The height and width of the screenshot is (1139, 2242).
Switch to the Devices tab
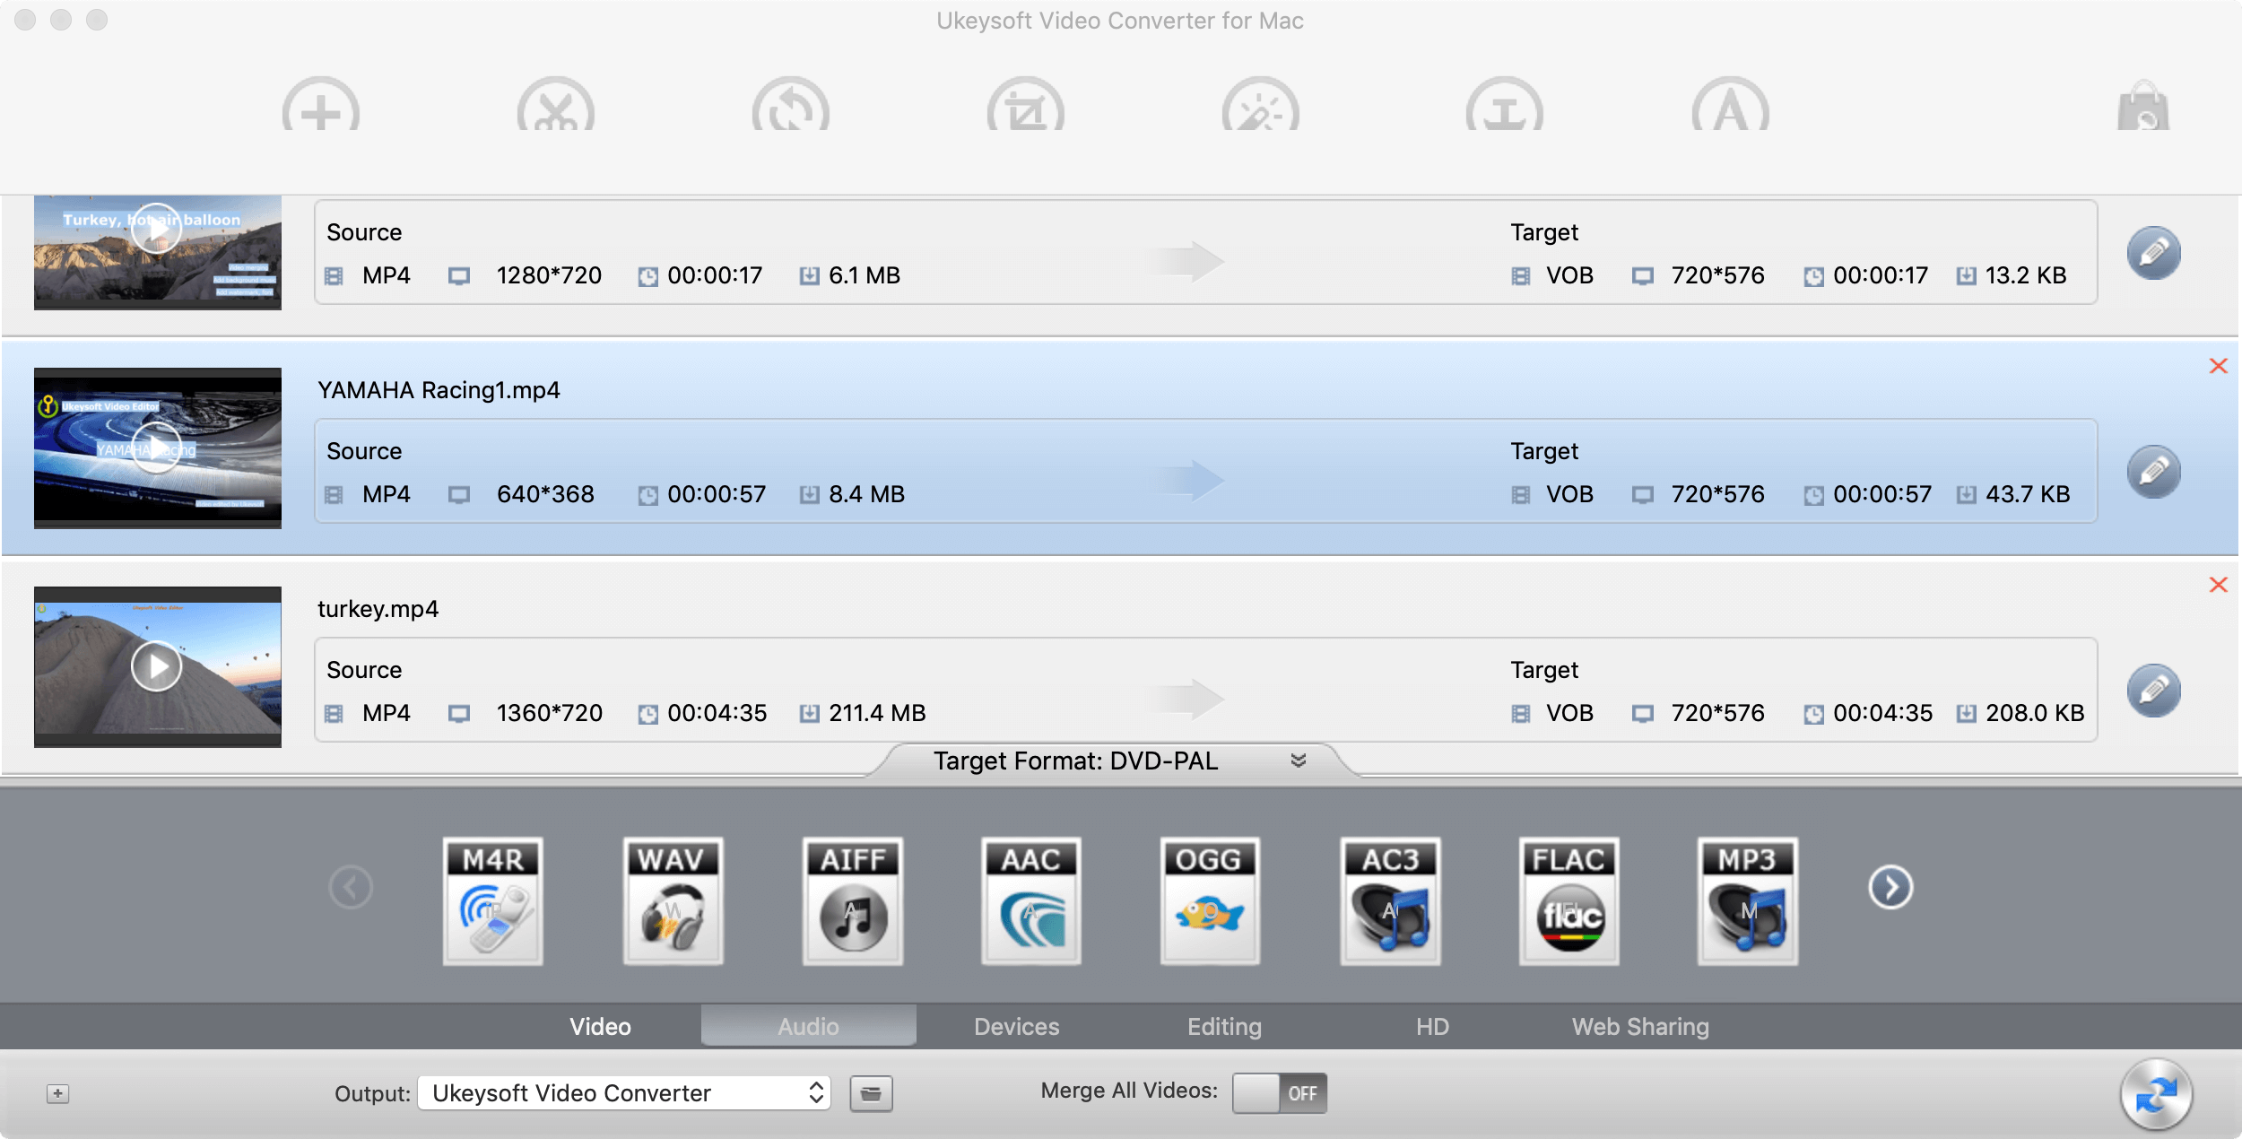pyautogui.click(x=1016, y=1026)
